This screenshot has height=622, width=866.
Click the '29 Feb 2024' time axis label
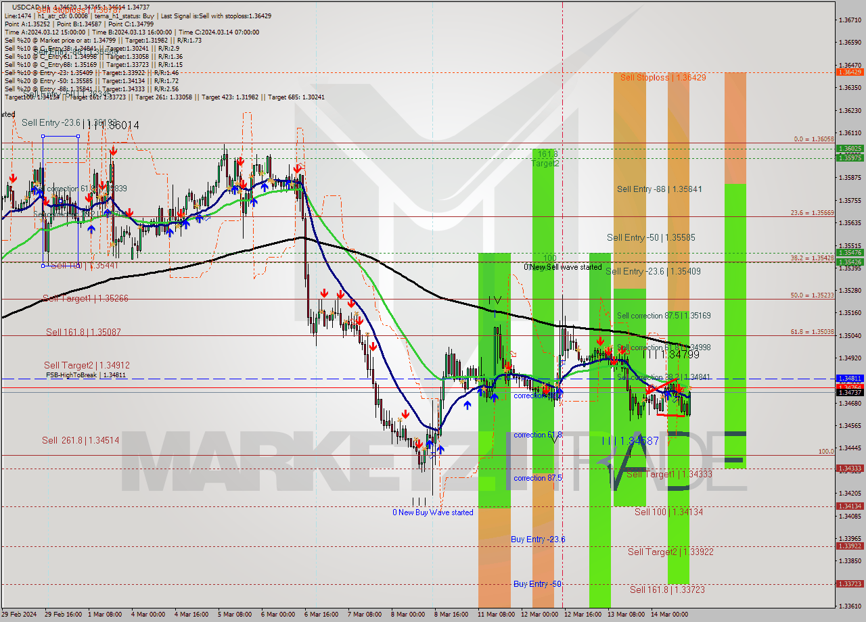tap(19, 615)
